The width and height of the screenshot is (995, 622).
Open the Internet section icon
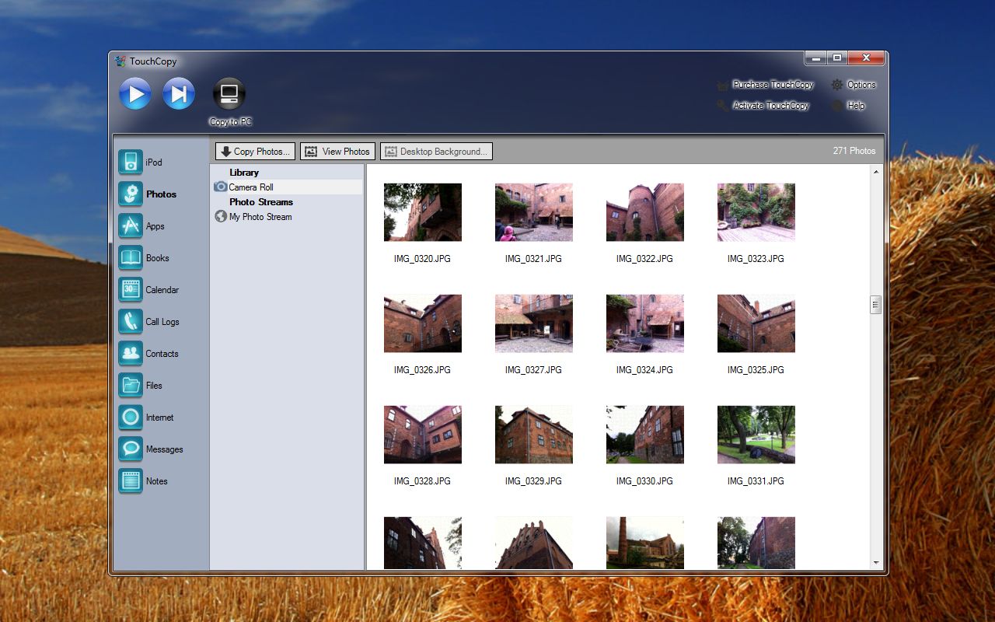click(131, 418)
